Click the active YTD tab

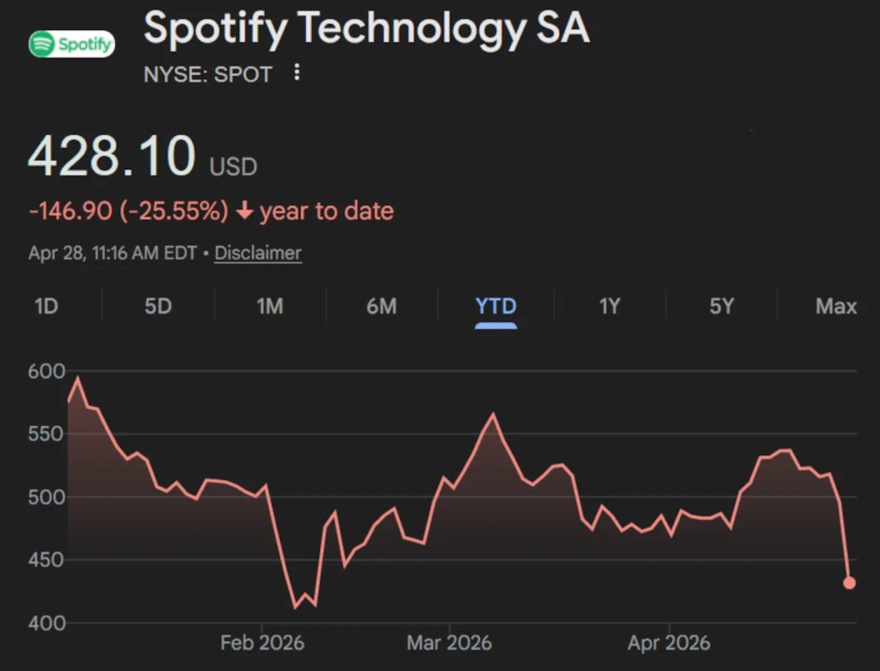(496, 306)
